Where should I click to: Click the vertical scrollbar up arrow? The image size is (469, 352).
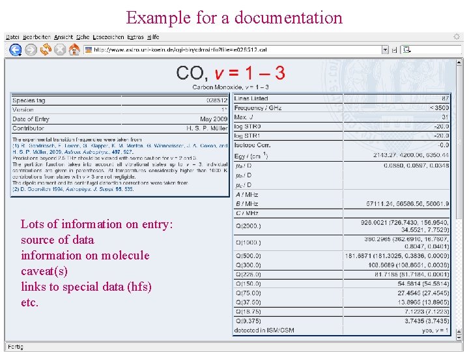[459, 63]
